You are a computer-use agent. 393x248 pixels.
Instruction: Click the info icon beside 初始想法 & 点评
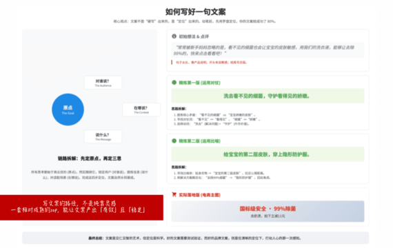[174, 37]
